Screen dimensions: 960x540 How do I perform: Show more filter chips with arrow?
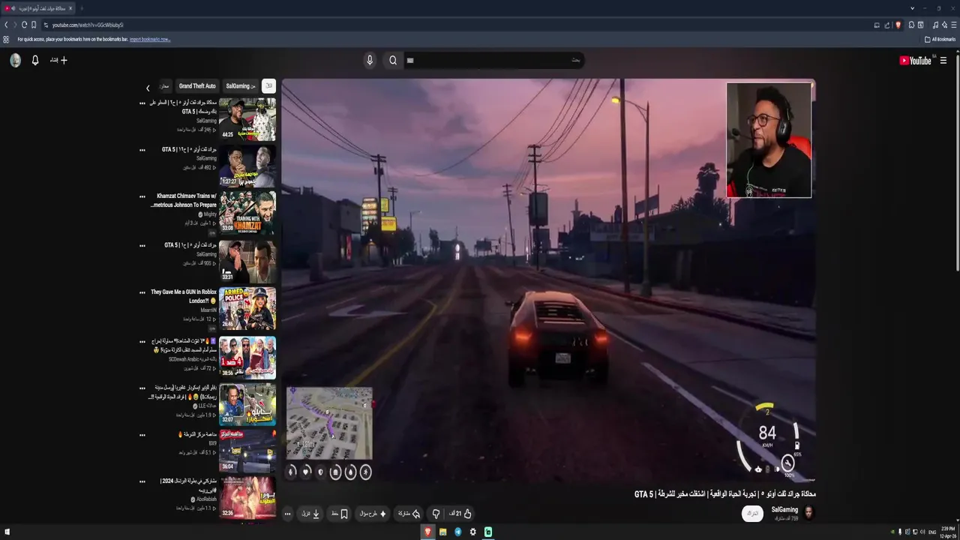tap(148, 88)
